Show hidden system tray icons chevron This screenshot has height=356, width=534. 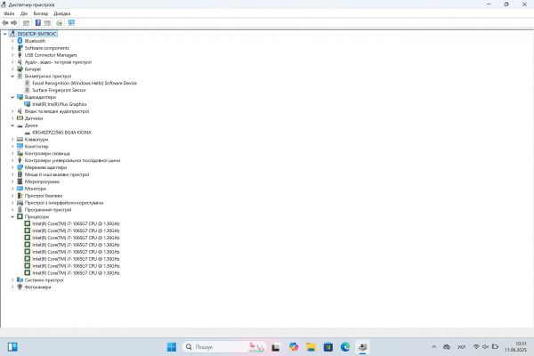434,347
